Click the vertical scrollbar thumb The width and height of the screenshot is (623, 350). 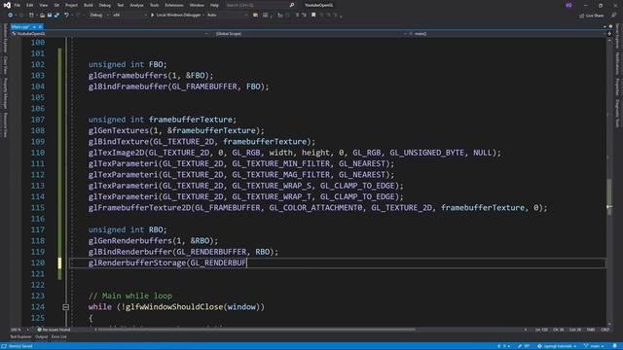tap(609, 197)
